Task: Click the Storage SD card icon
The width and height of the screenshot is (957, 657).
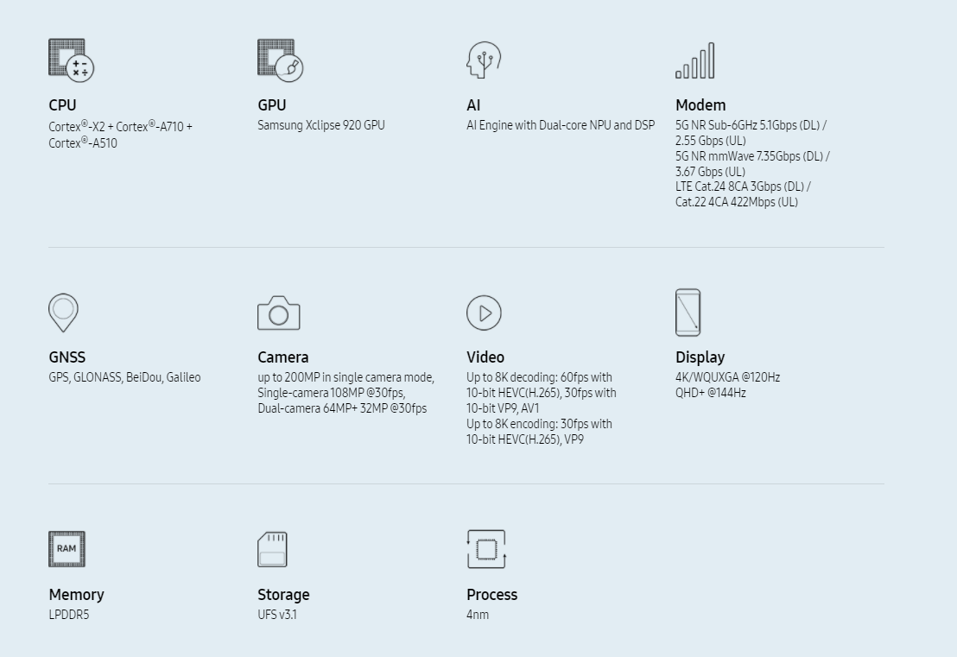Action: click(x=272, y=550)
